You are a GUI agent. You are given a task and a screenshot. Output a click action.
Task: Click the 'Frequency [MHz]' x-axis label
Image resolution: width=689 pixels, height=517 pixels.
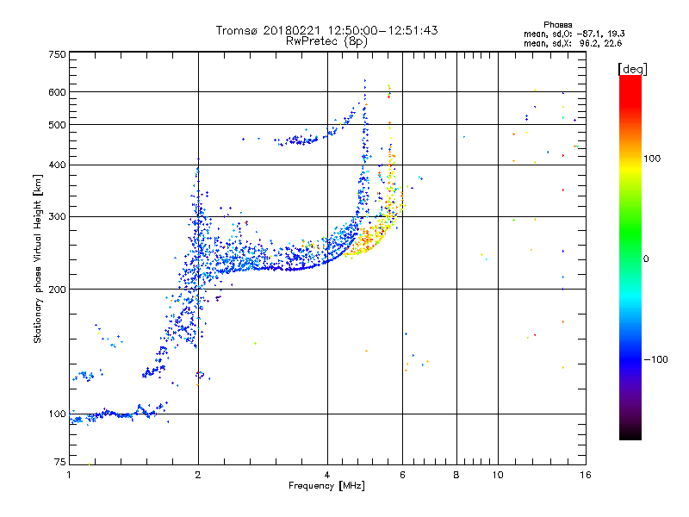(x=326, y=486)
